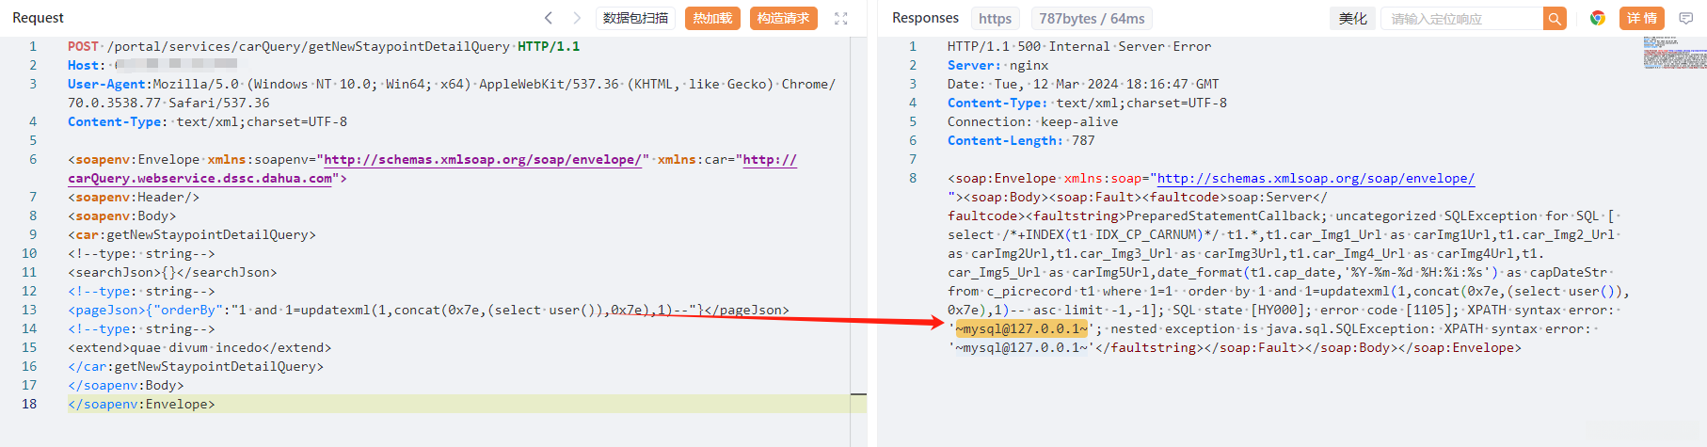Screen dimensions: 1707x447
Task: Go to previous request with left chevron
Action: click(549, 18)
